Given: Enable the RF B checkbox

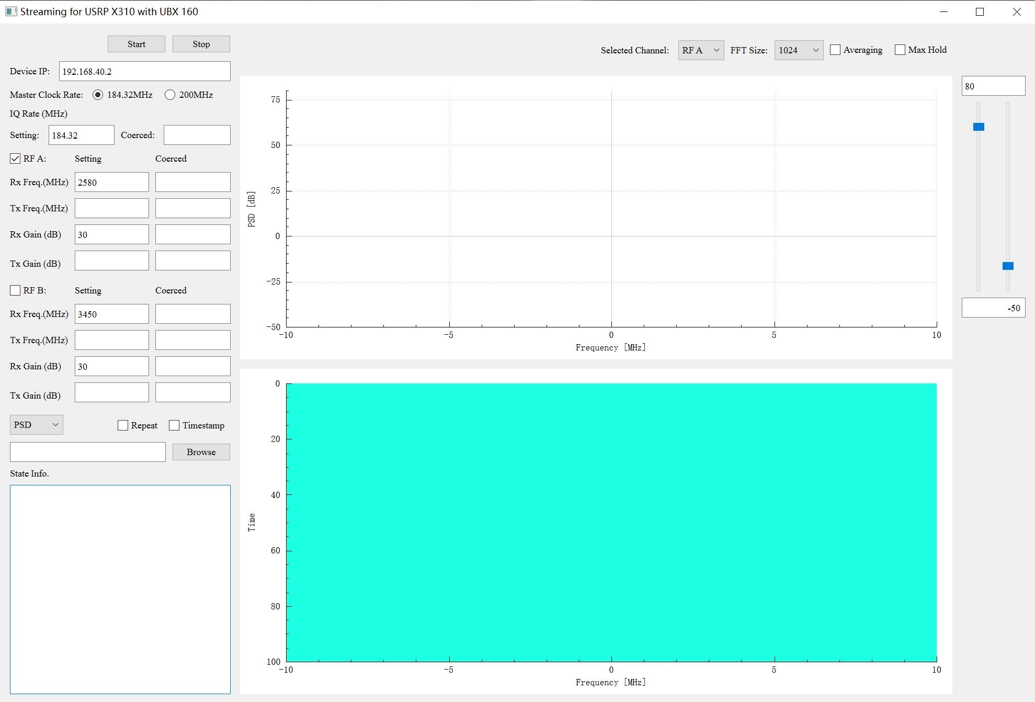Looking at the screenshot, I should [15, 290].
